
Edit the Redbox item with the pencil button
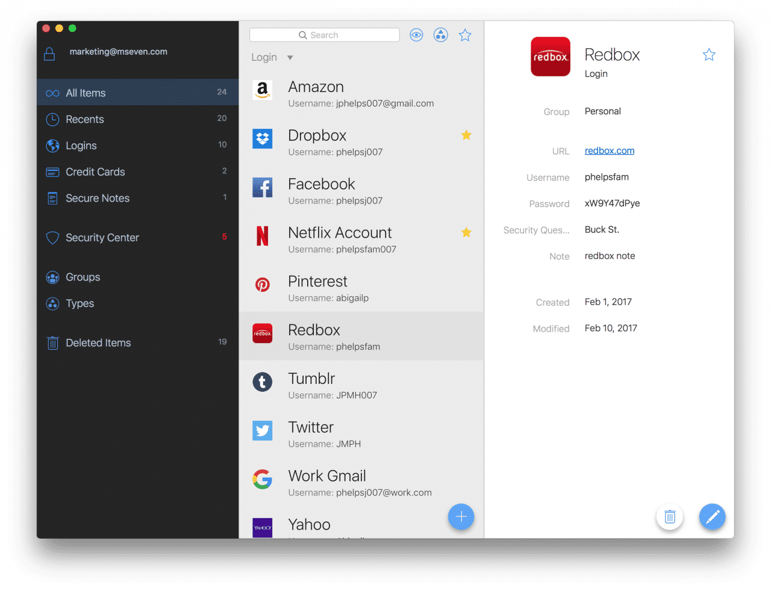712,517
